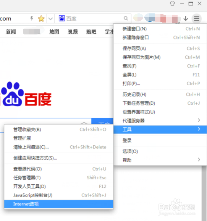The width and height of the screenshot is (207, 221).
Task: Open the hamburger main menu button
Action: point(197,18)
